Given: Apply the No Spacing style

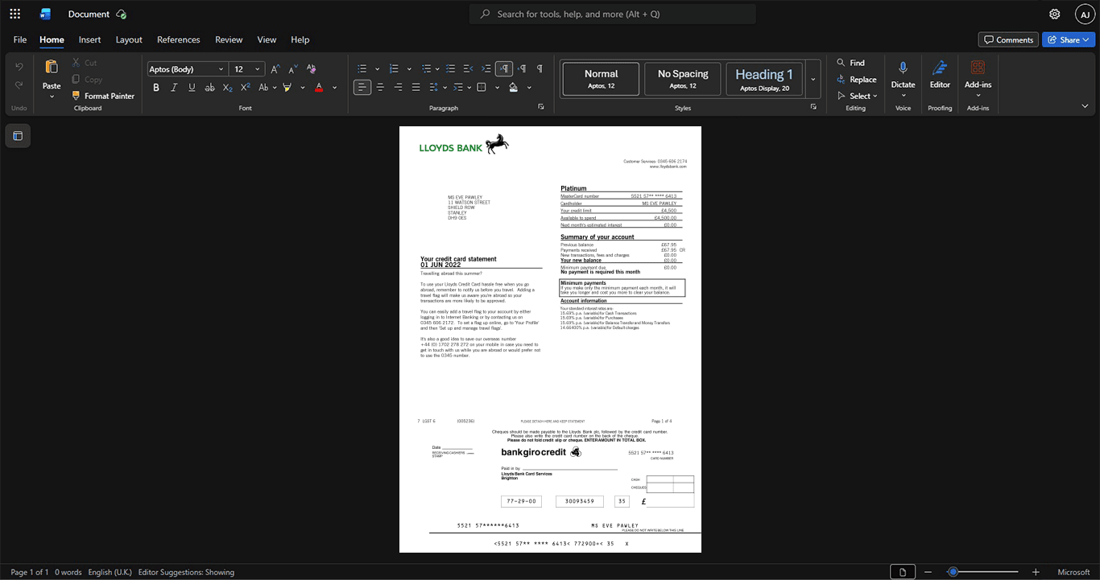Looking at the screenshot, I should pyautogui.click(x=683, y=79).
